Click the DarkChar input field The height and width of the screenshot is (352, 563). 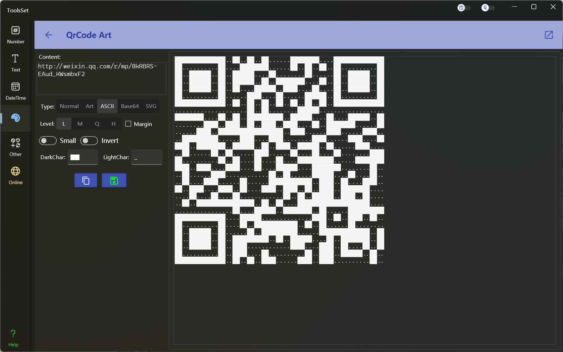(83, 157)
